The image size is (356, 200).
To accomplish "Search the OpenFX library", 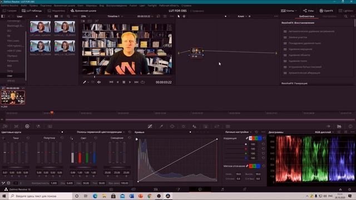I will (x=346, y=16).
